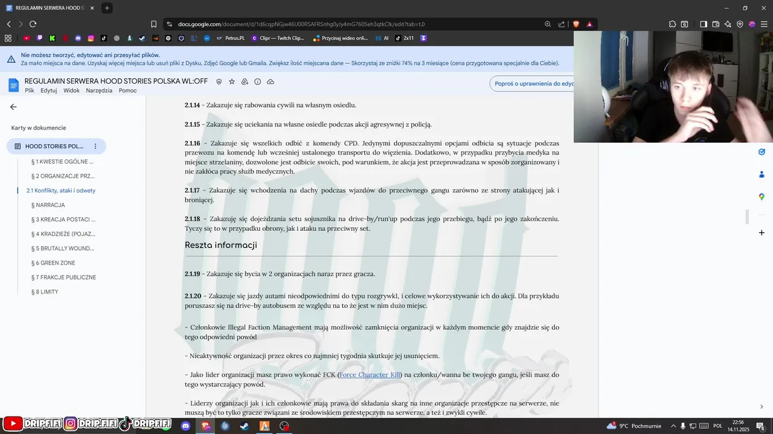Jump to § 1 KWESTIE OGÓLNE heading
773x434 pixels.
tap(62, 162)
